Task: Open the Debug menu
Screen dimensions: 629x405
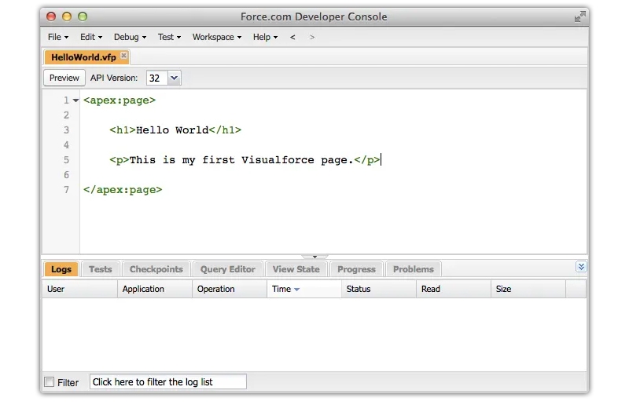Action: [130, 37]
